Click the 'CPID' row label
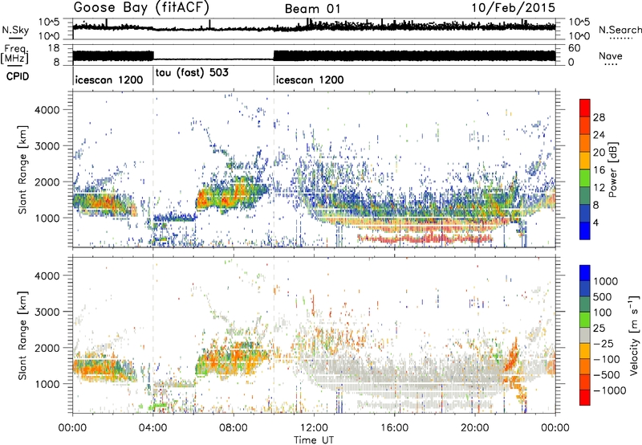642x445 pixels. 18,76
